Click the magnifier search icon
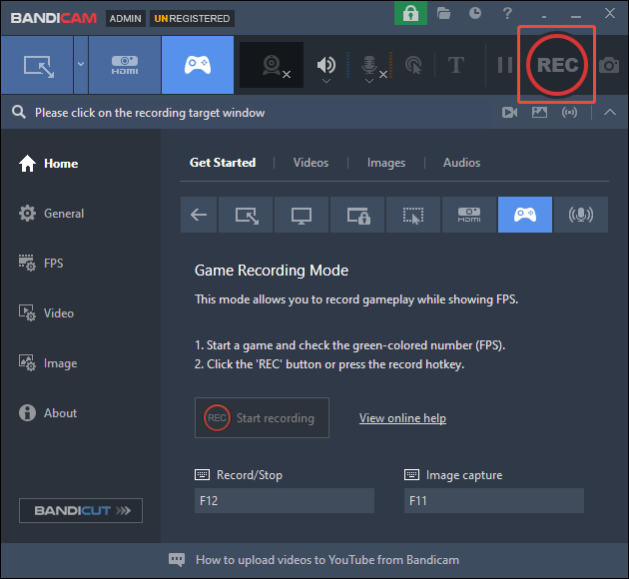Screen dimensions: 629x579 [18, 112]
